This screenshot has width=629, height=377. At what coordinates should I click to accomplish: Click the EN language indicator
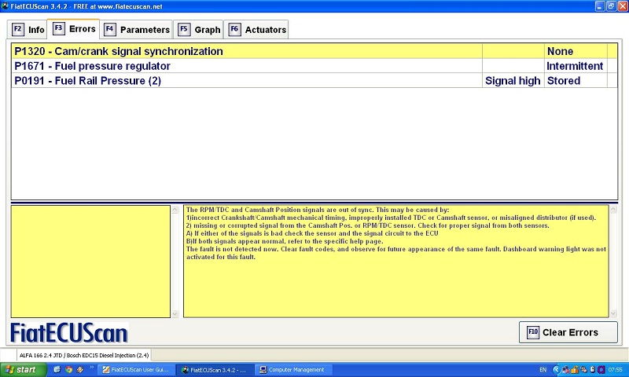[x=543, y=369]
